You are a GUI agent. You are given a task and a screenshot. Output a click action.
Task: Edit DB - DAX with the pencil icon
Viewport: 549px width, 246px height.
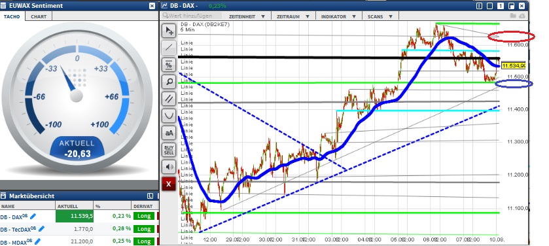[33, 217]
